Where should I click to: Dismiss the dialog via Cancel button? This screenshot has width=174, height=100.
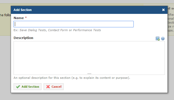pos(53,87)
